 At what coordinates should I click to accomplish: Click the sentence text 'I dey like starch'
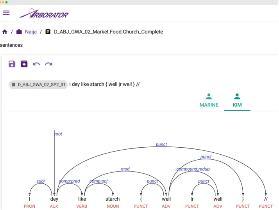(87, 84)
